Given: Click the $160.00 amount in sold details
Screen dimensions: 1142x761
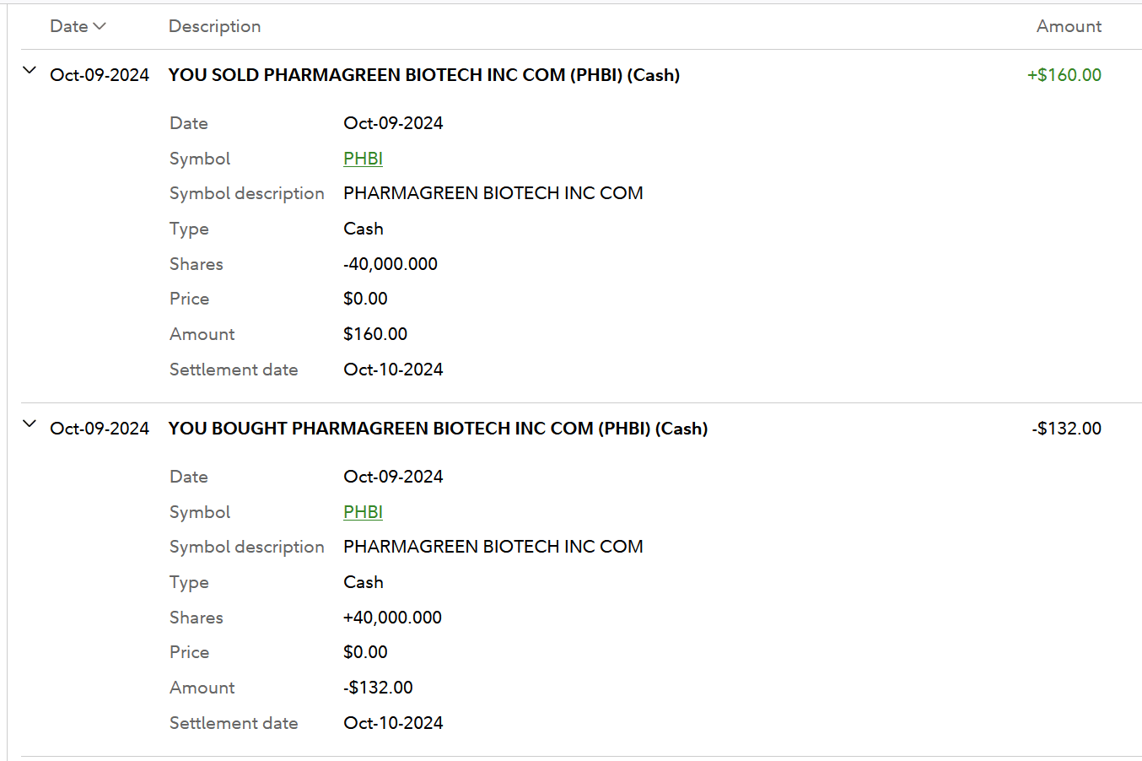Looking at the screenshot, I should (x=375, y=334).
